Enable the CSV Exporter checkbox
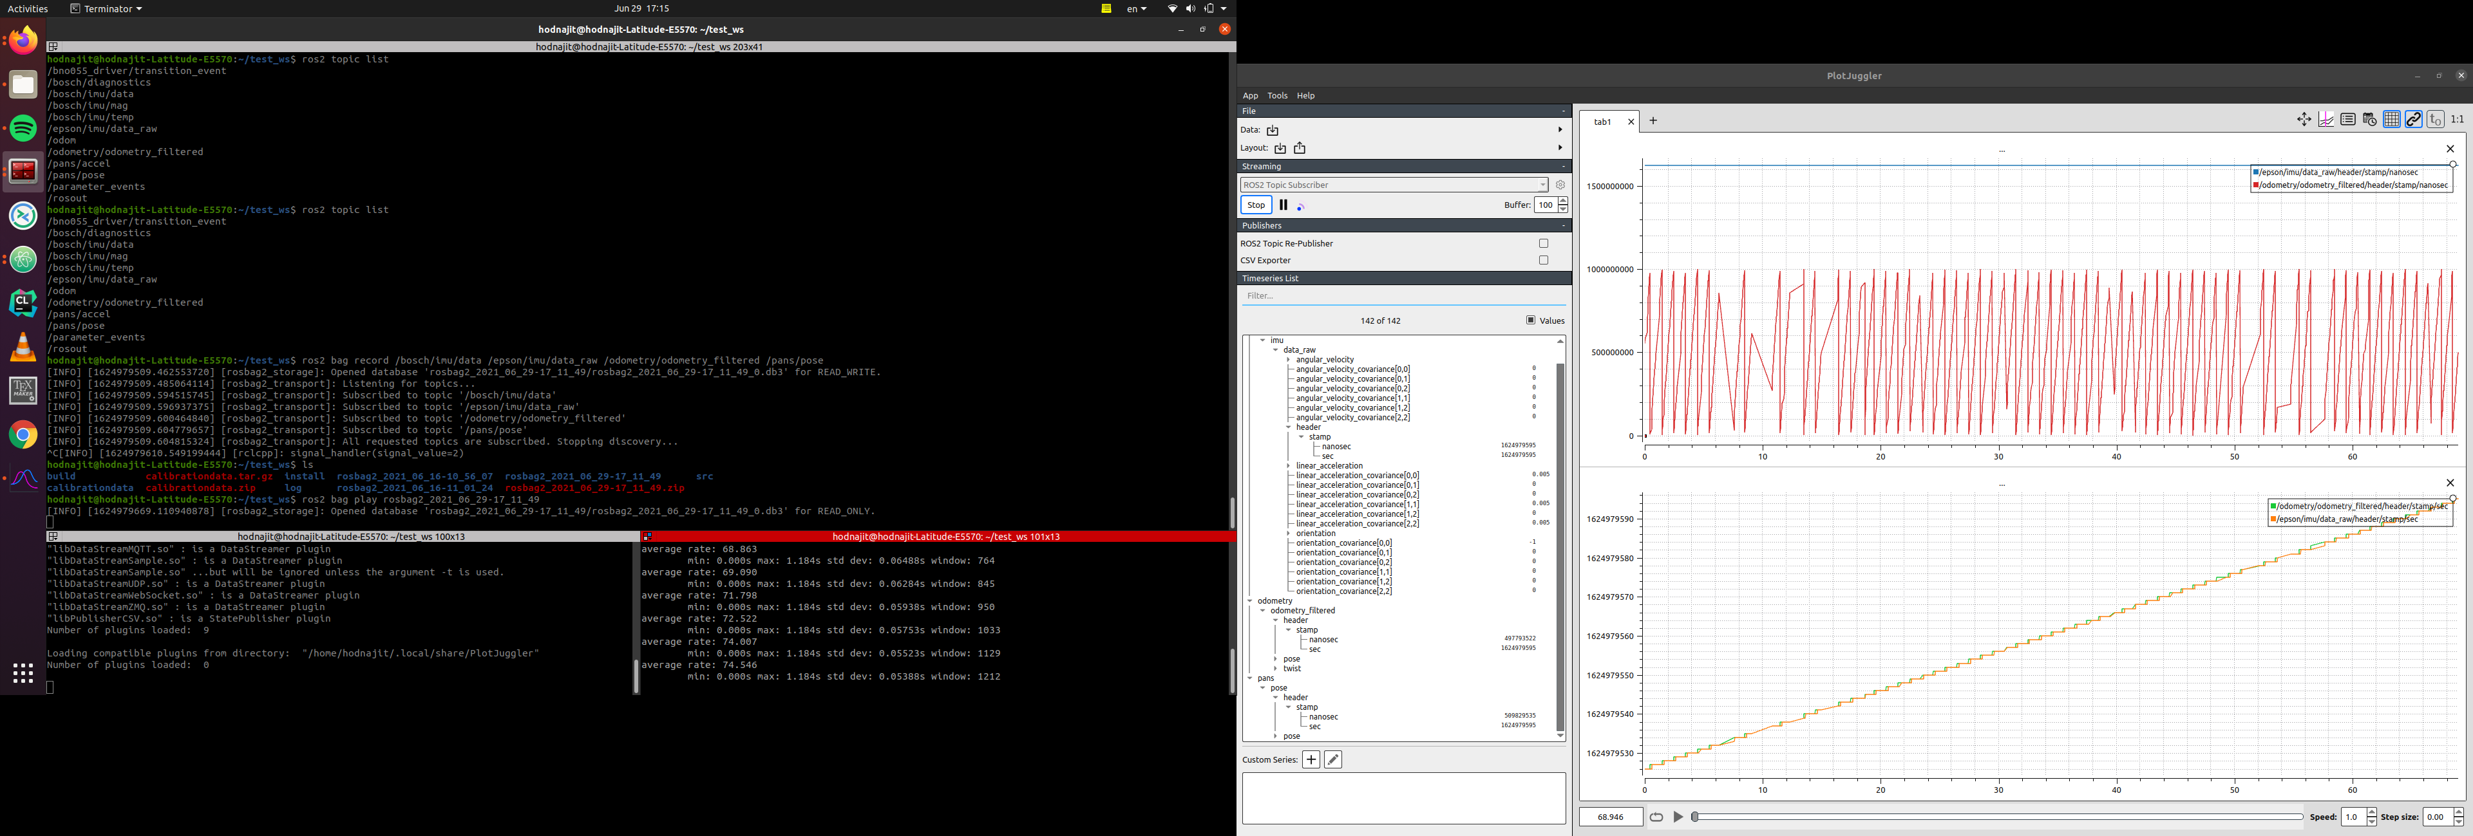 tap(1544, 259)
